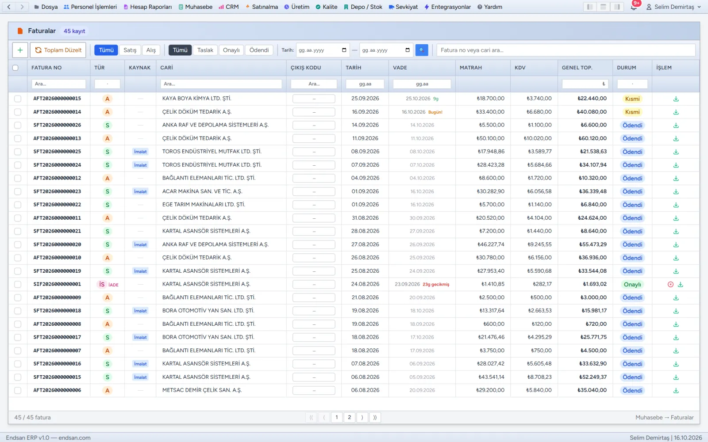Screen dimensions: 708x442
Task: Click the navigate back arrow in top bar
Action: coord(9,7)
